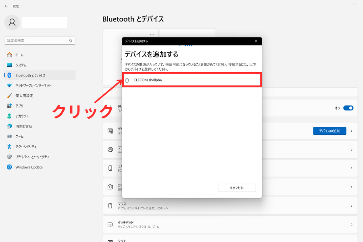
Task: Open アカウント settings
Action: pos(40,116)
